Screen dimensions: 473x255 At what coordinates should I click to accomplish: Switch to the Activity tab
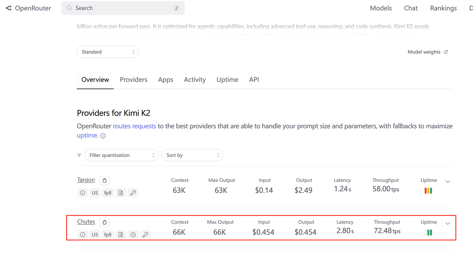click(195, 80)
